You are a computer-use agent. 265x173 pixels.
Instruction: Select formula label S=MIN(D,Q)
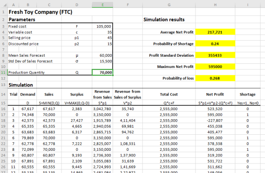coord(49,103)
